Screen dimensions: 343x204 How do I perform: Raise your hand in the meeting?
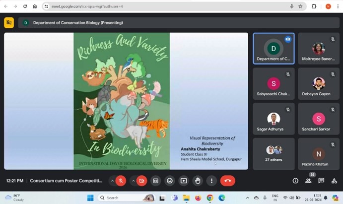pyautogui.click(x=198, y=181)
